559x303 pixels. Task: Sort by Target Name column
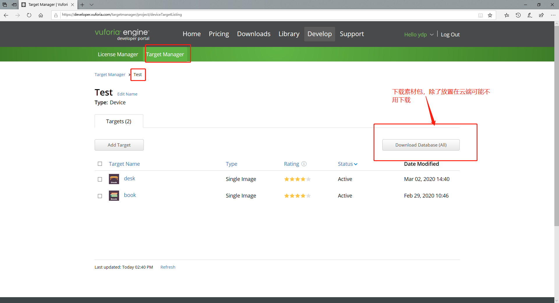point(124,164)
